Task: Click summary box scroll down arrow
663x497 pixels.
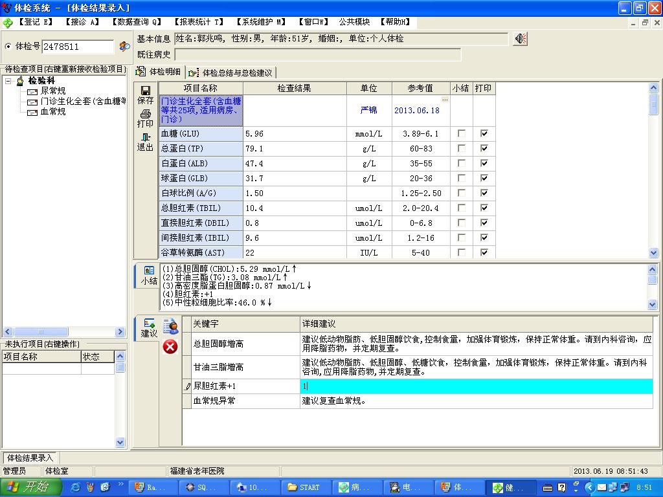Action: click(653, 304)
